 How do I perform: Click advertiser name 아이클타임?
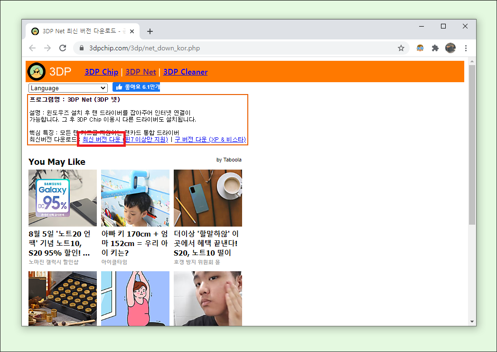pos(114,262)
